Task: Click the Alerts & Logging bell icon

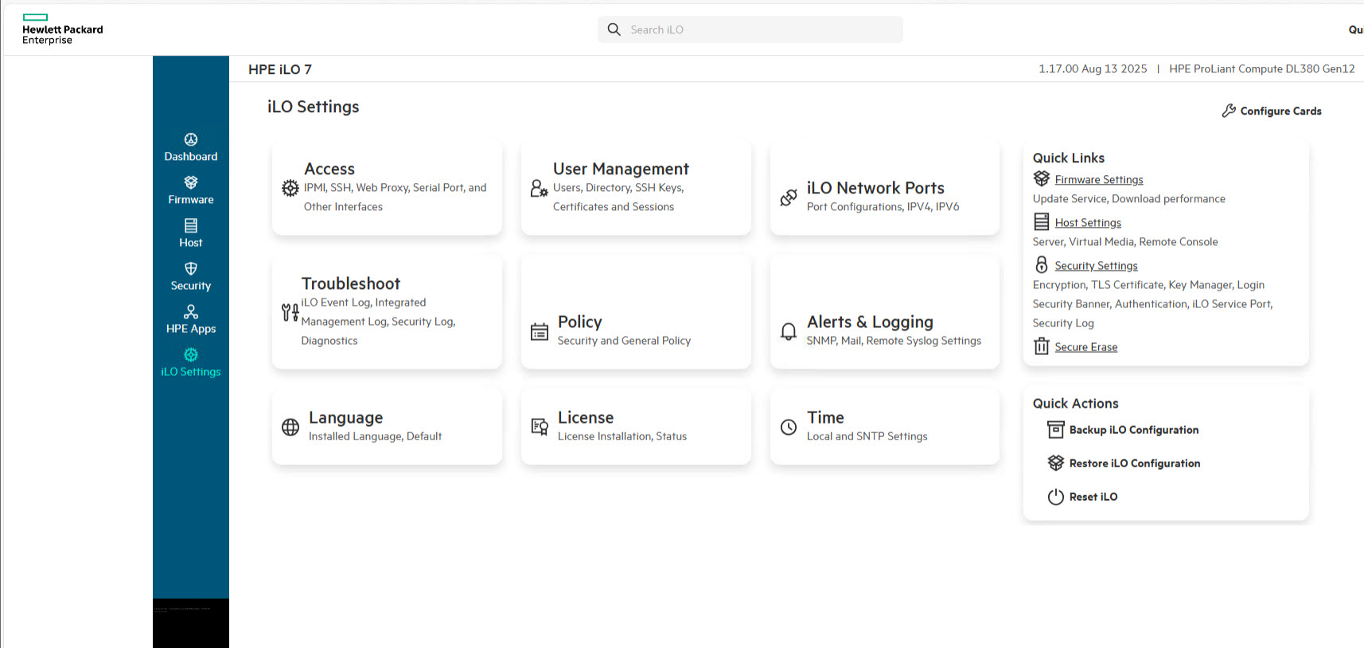Action: (789, 331)
